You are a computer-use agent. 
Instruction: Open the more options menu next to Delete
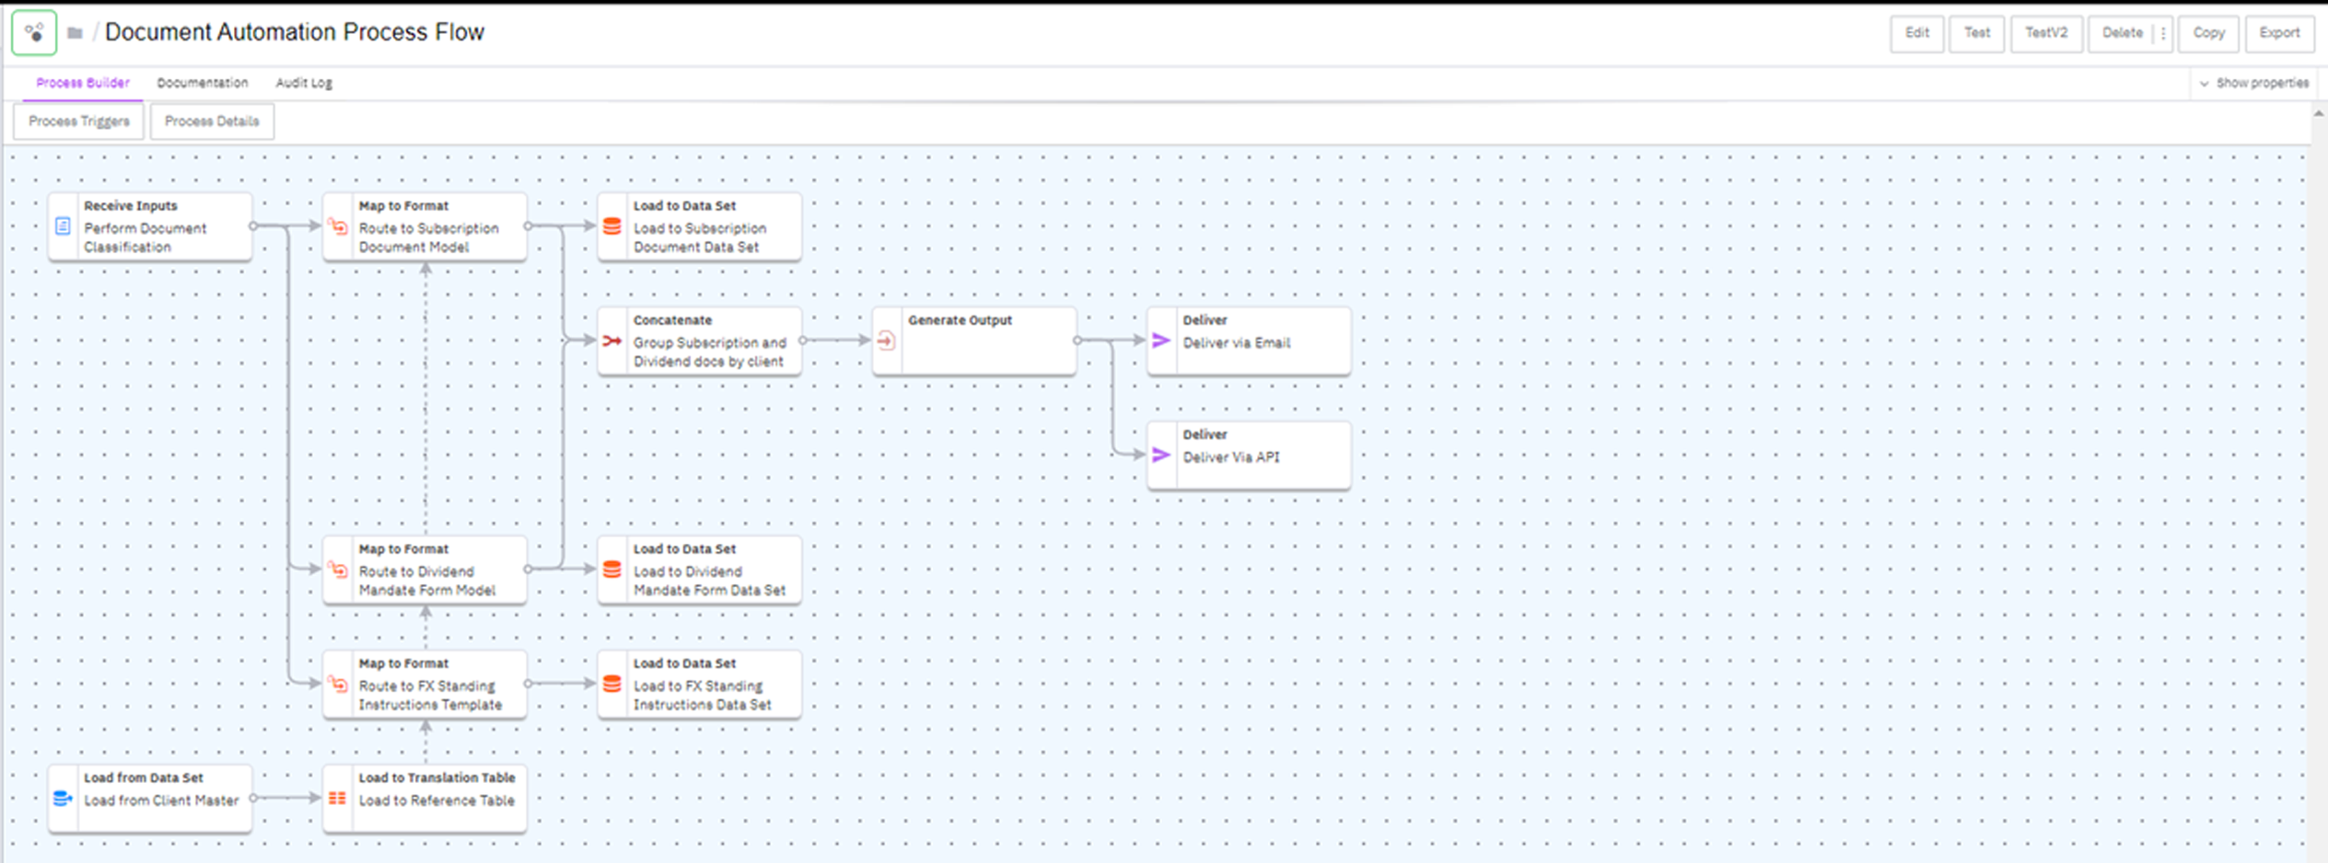coord(2163,33)
